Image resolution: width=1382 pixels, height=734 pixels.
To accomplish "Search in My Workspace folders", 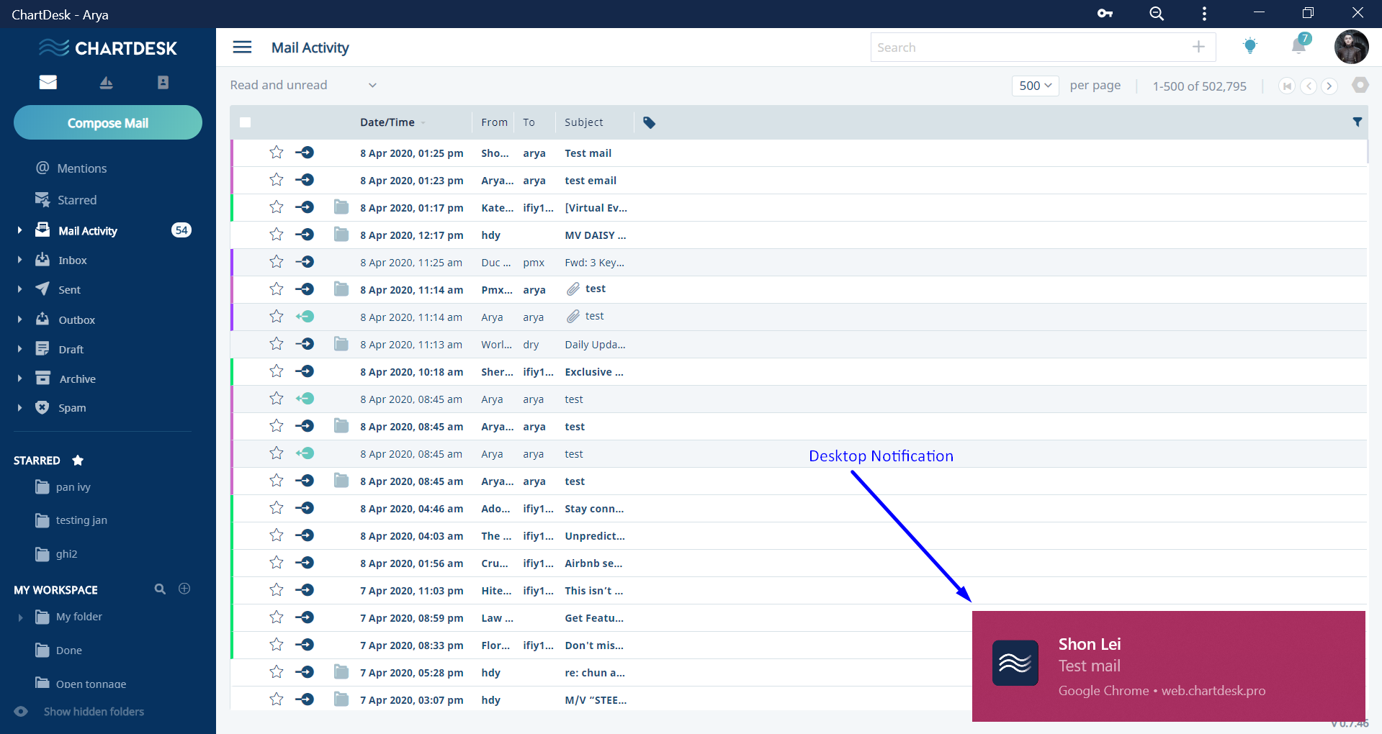I will coord(160,589).
